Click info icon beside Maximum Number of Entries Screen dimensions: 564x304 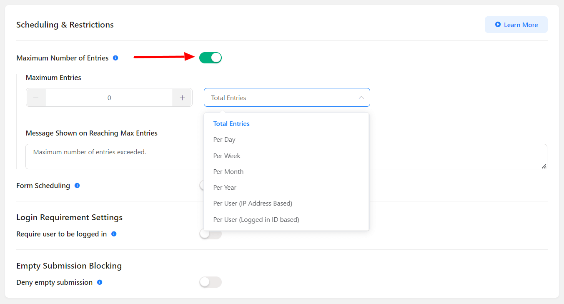[115, 58]
